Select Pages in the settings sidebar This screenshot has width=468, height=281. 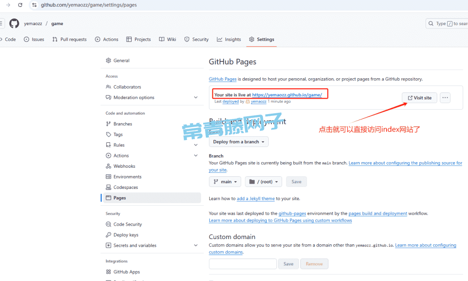coord(151,198)
